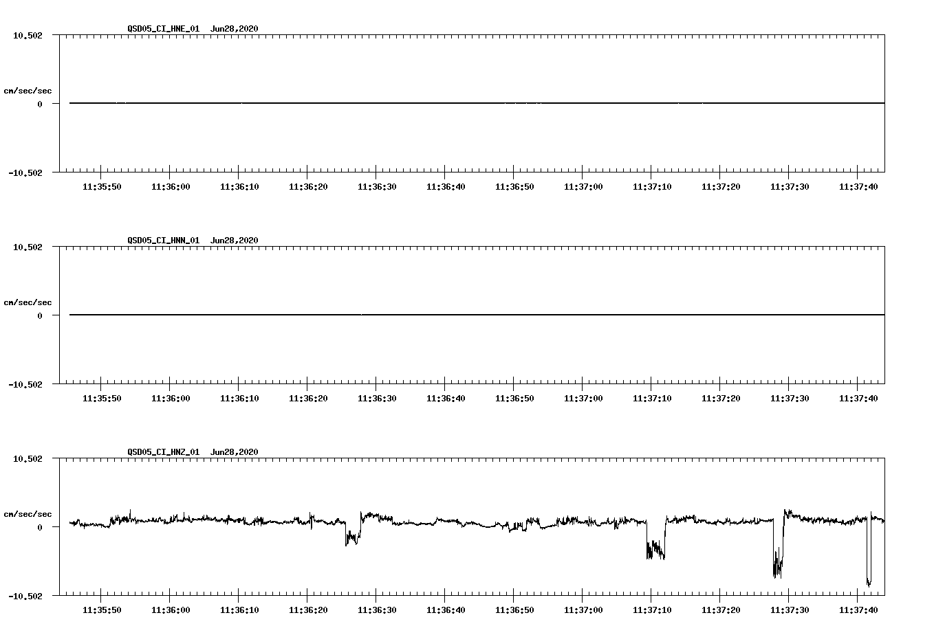Click the 0 axis value on HNE plot
Viewport: 934px width, 635px height.
pyautogui.click(x=40, y=104)
